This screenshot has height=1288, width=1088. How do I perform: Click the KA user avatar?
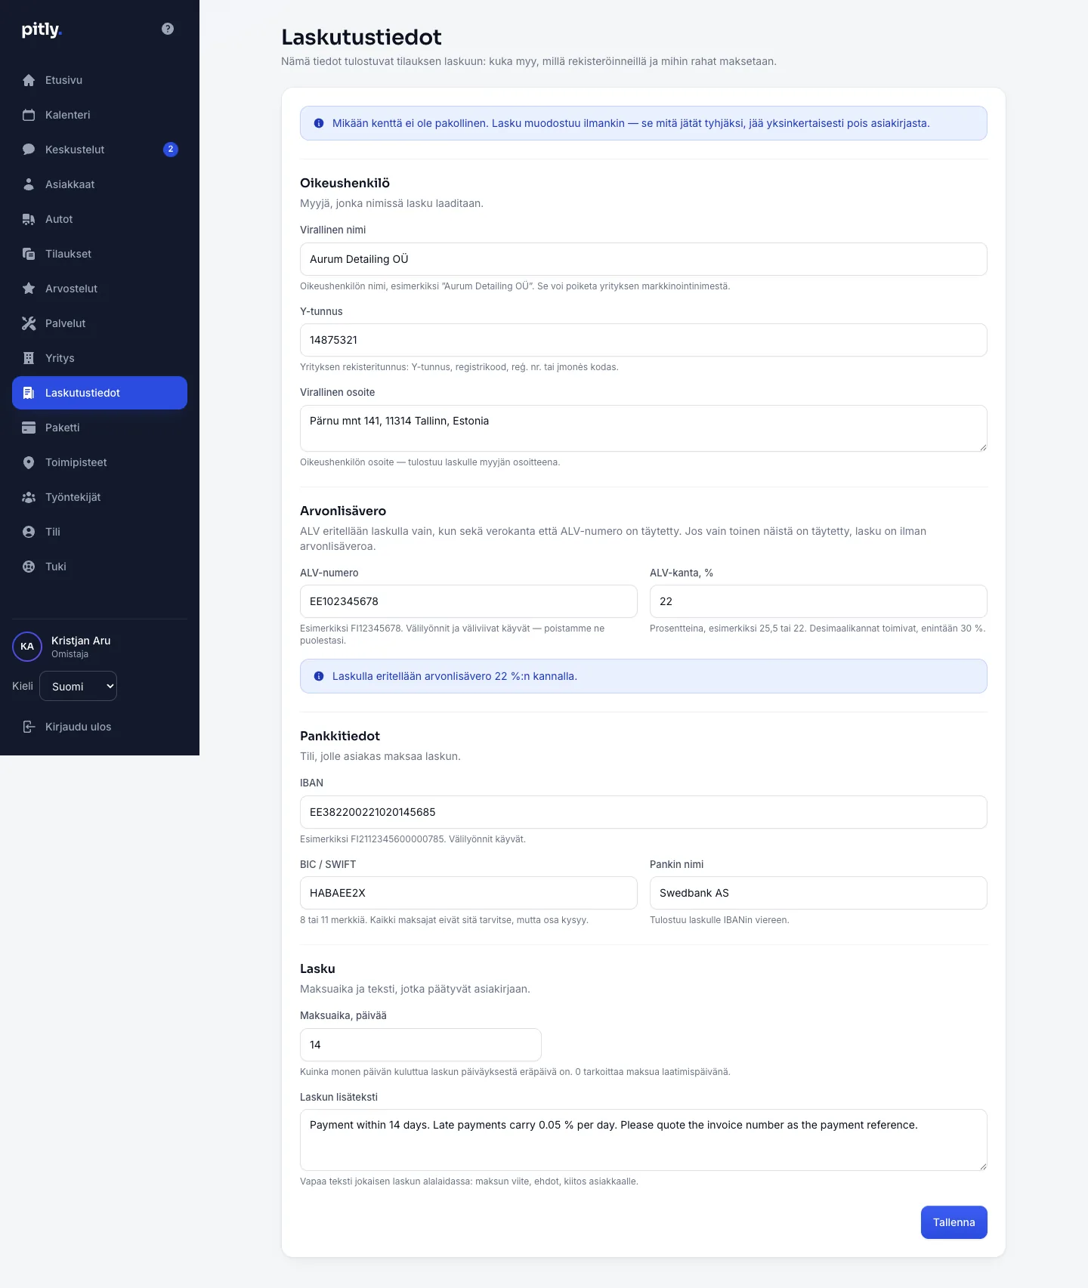[27, 647]
